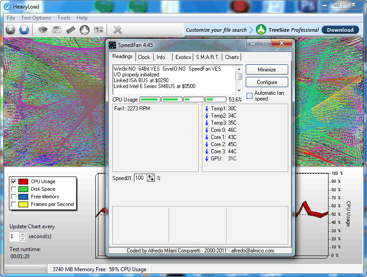Start the HeavyLoad stress test play button
Screen dimensions: 367x277
click(10, 30)
